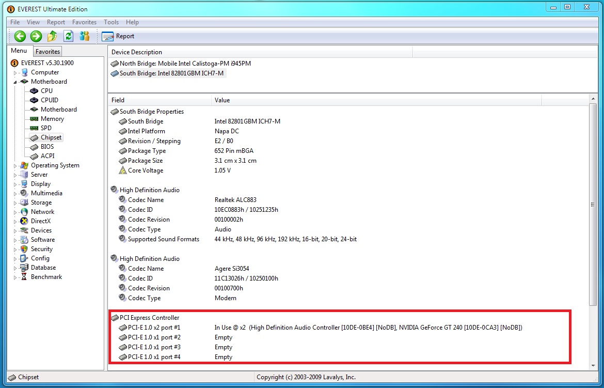The image size is (604, 388).
Task: Open the users icon in the toolbar
Action: click(84, 36)
